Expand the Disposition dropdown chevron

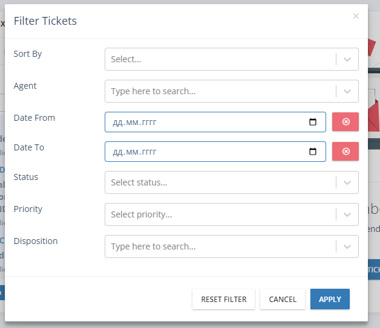click(x=347, y=246)
